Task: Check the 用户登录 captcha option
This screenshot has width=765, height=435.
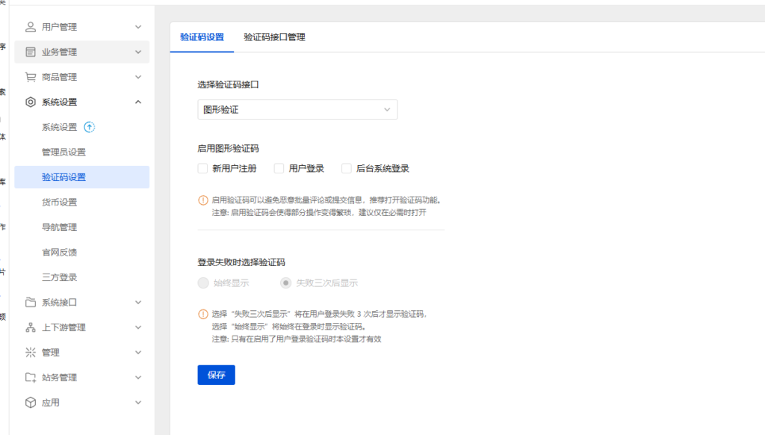Action: (279, 168)
